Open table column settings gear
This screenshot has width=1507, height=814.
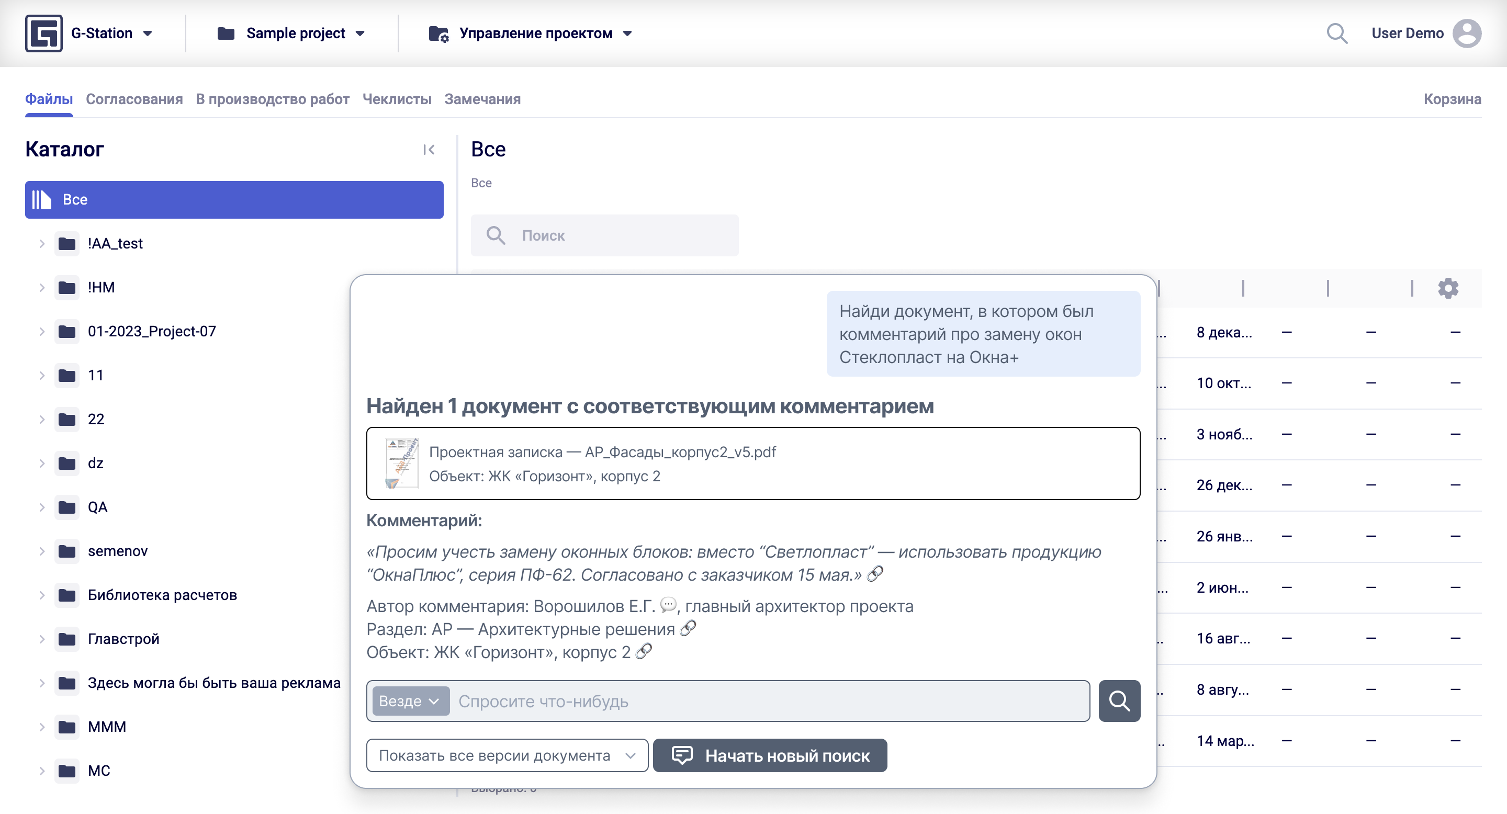(1448, 288)
